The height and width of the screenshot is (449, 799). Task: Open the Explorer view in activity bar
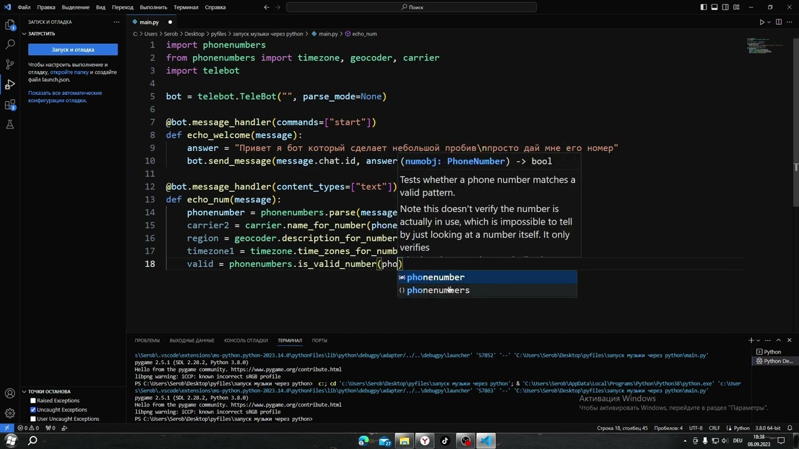10,25
